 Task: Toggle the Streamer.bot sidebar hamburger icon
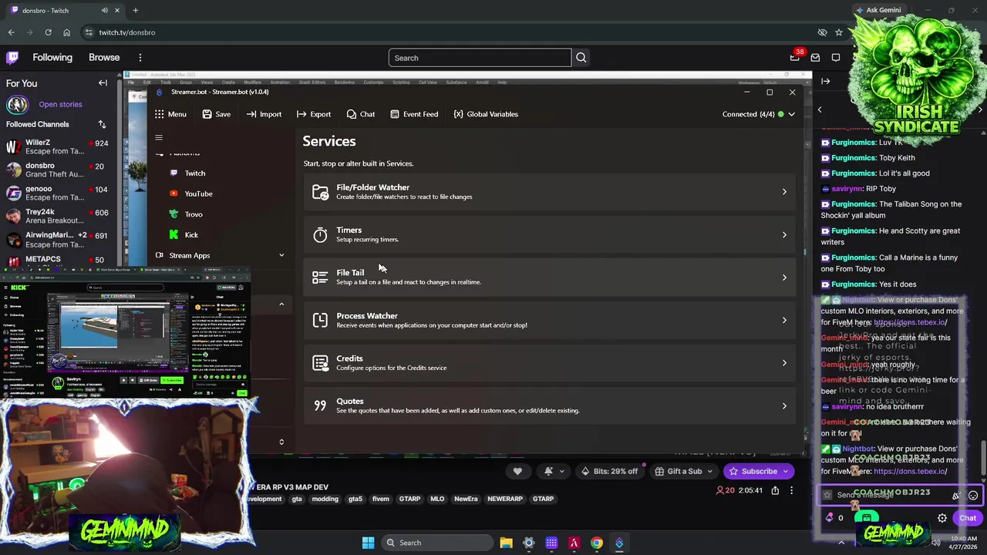pyautogui.click(x=159, y=138)
